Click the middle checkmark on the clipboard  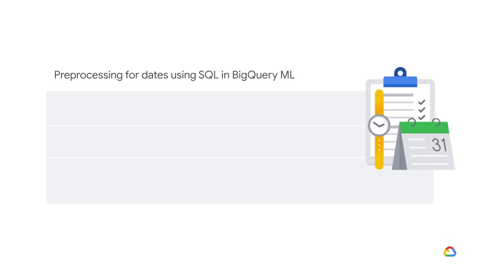pyautogui.click(x=421, y=109)
